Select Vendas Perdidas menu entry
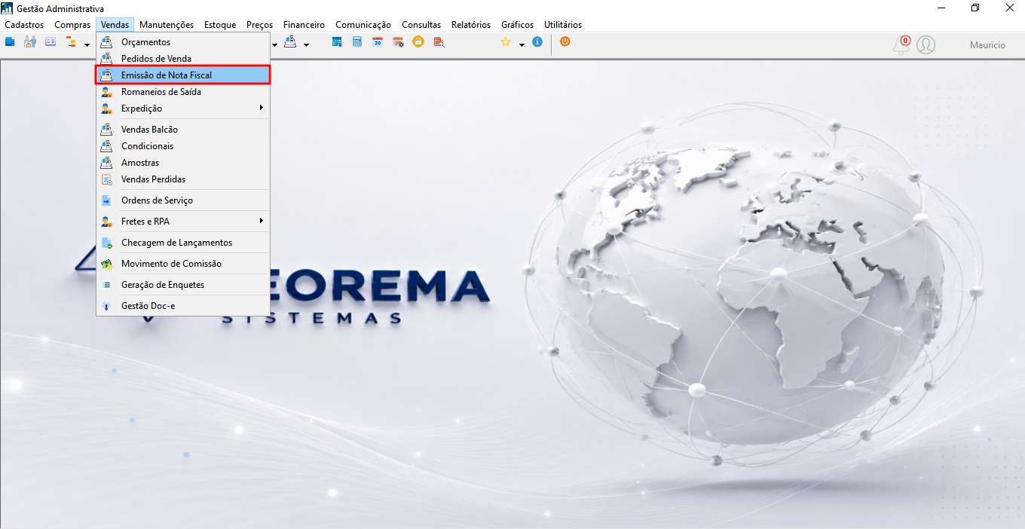 (x=182, y=179)
